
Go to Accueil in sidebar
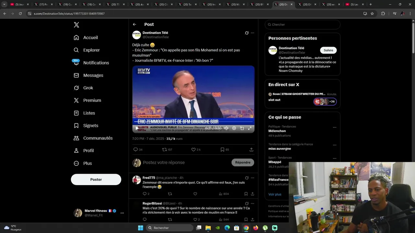86,38
